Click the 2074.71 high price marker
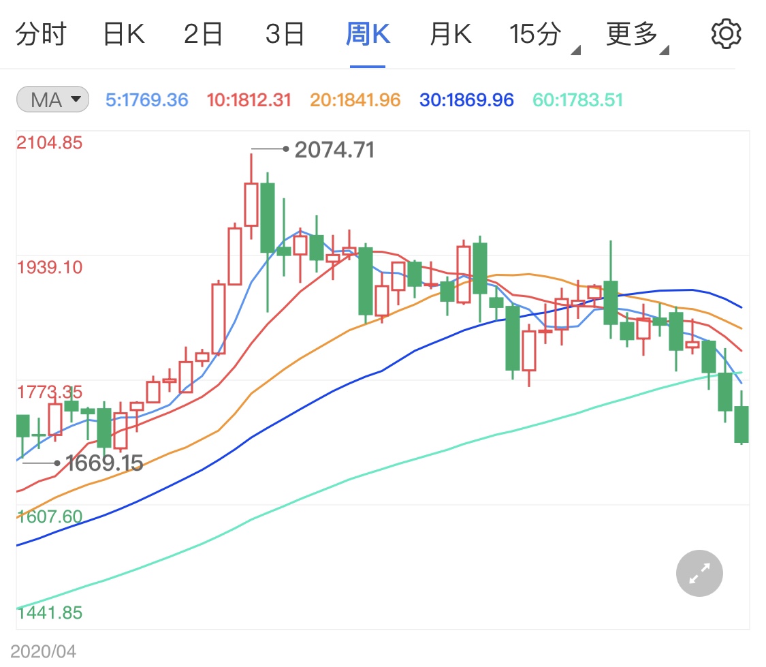 (334, 149)
